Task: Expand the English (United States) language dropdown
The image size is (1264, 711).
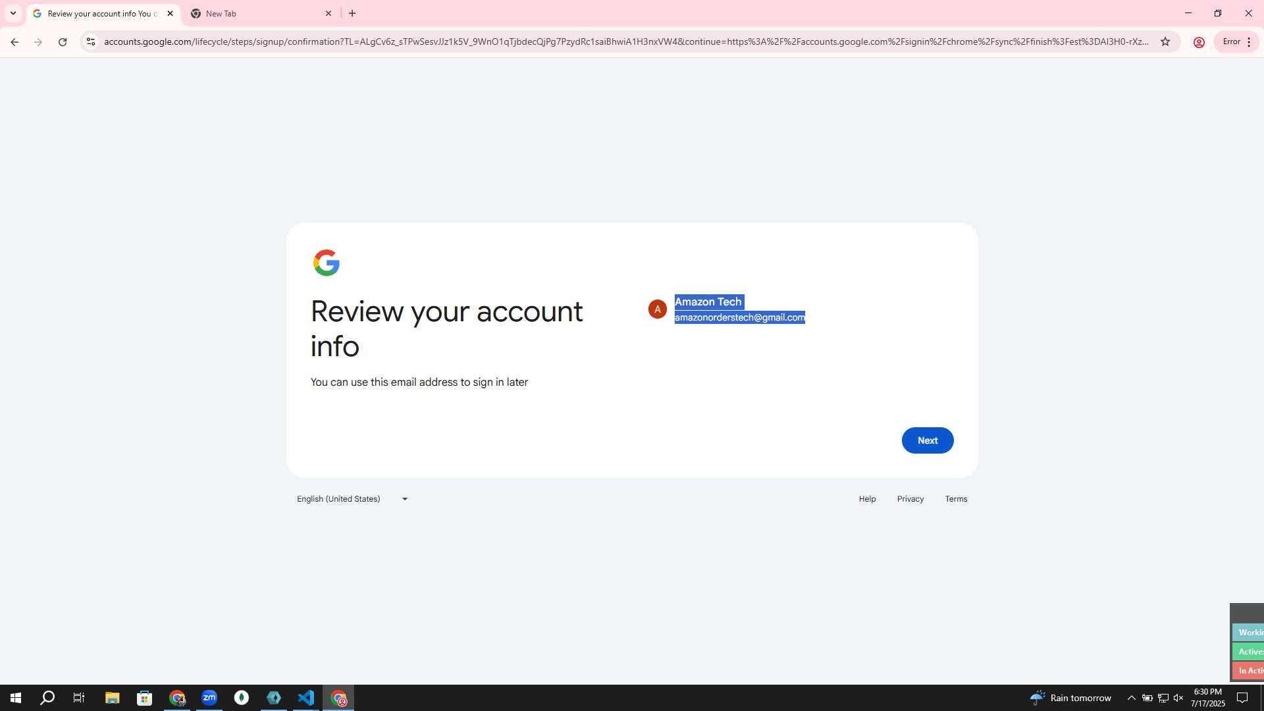Action: (352, 499)
